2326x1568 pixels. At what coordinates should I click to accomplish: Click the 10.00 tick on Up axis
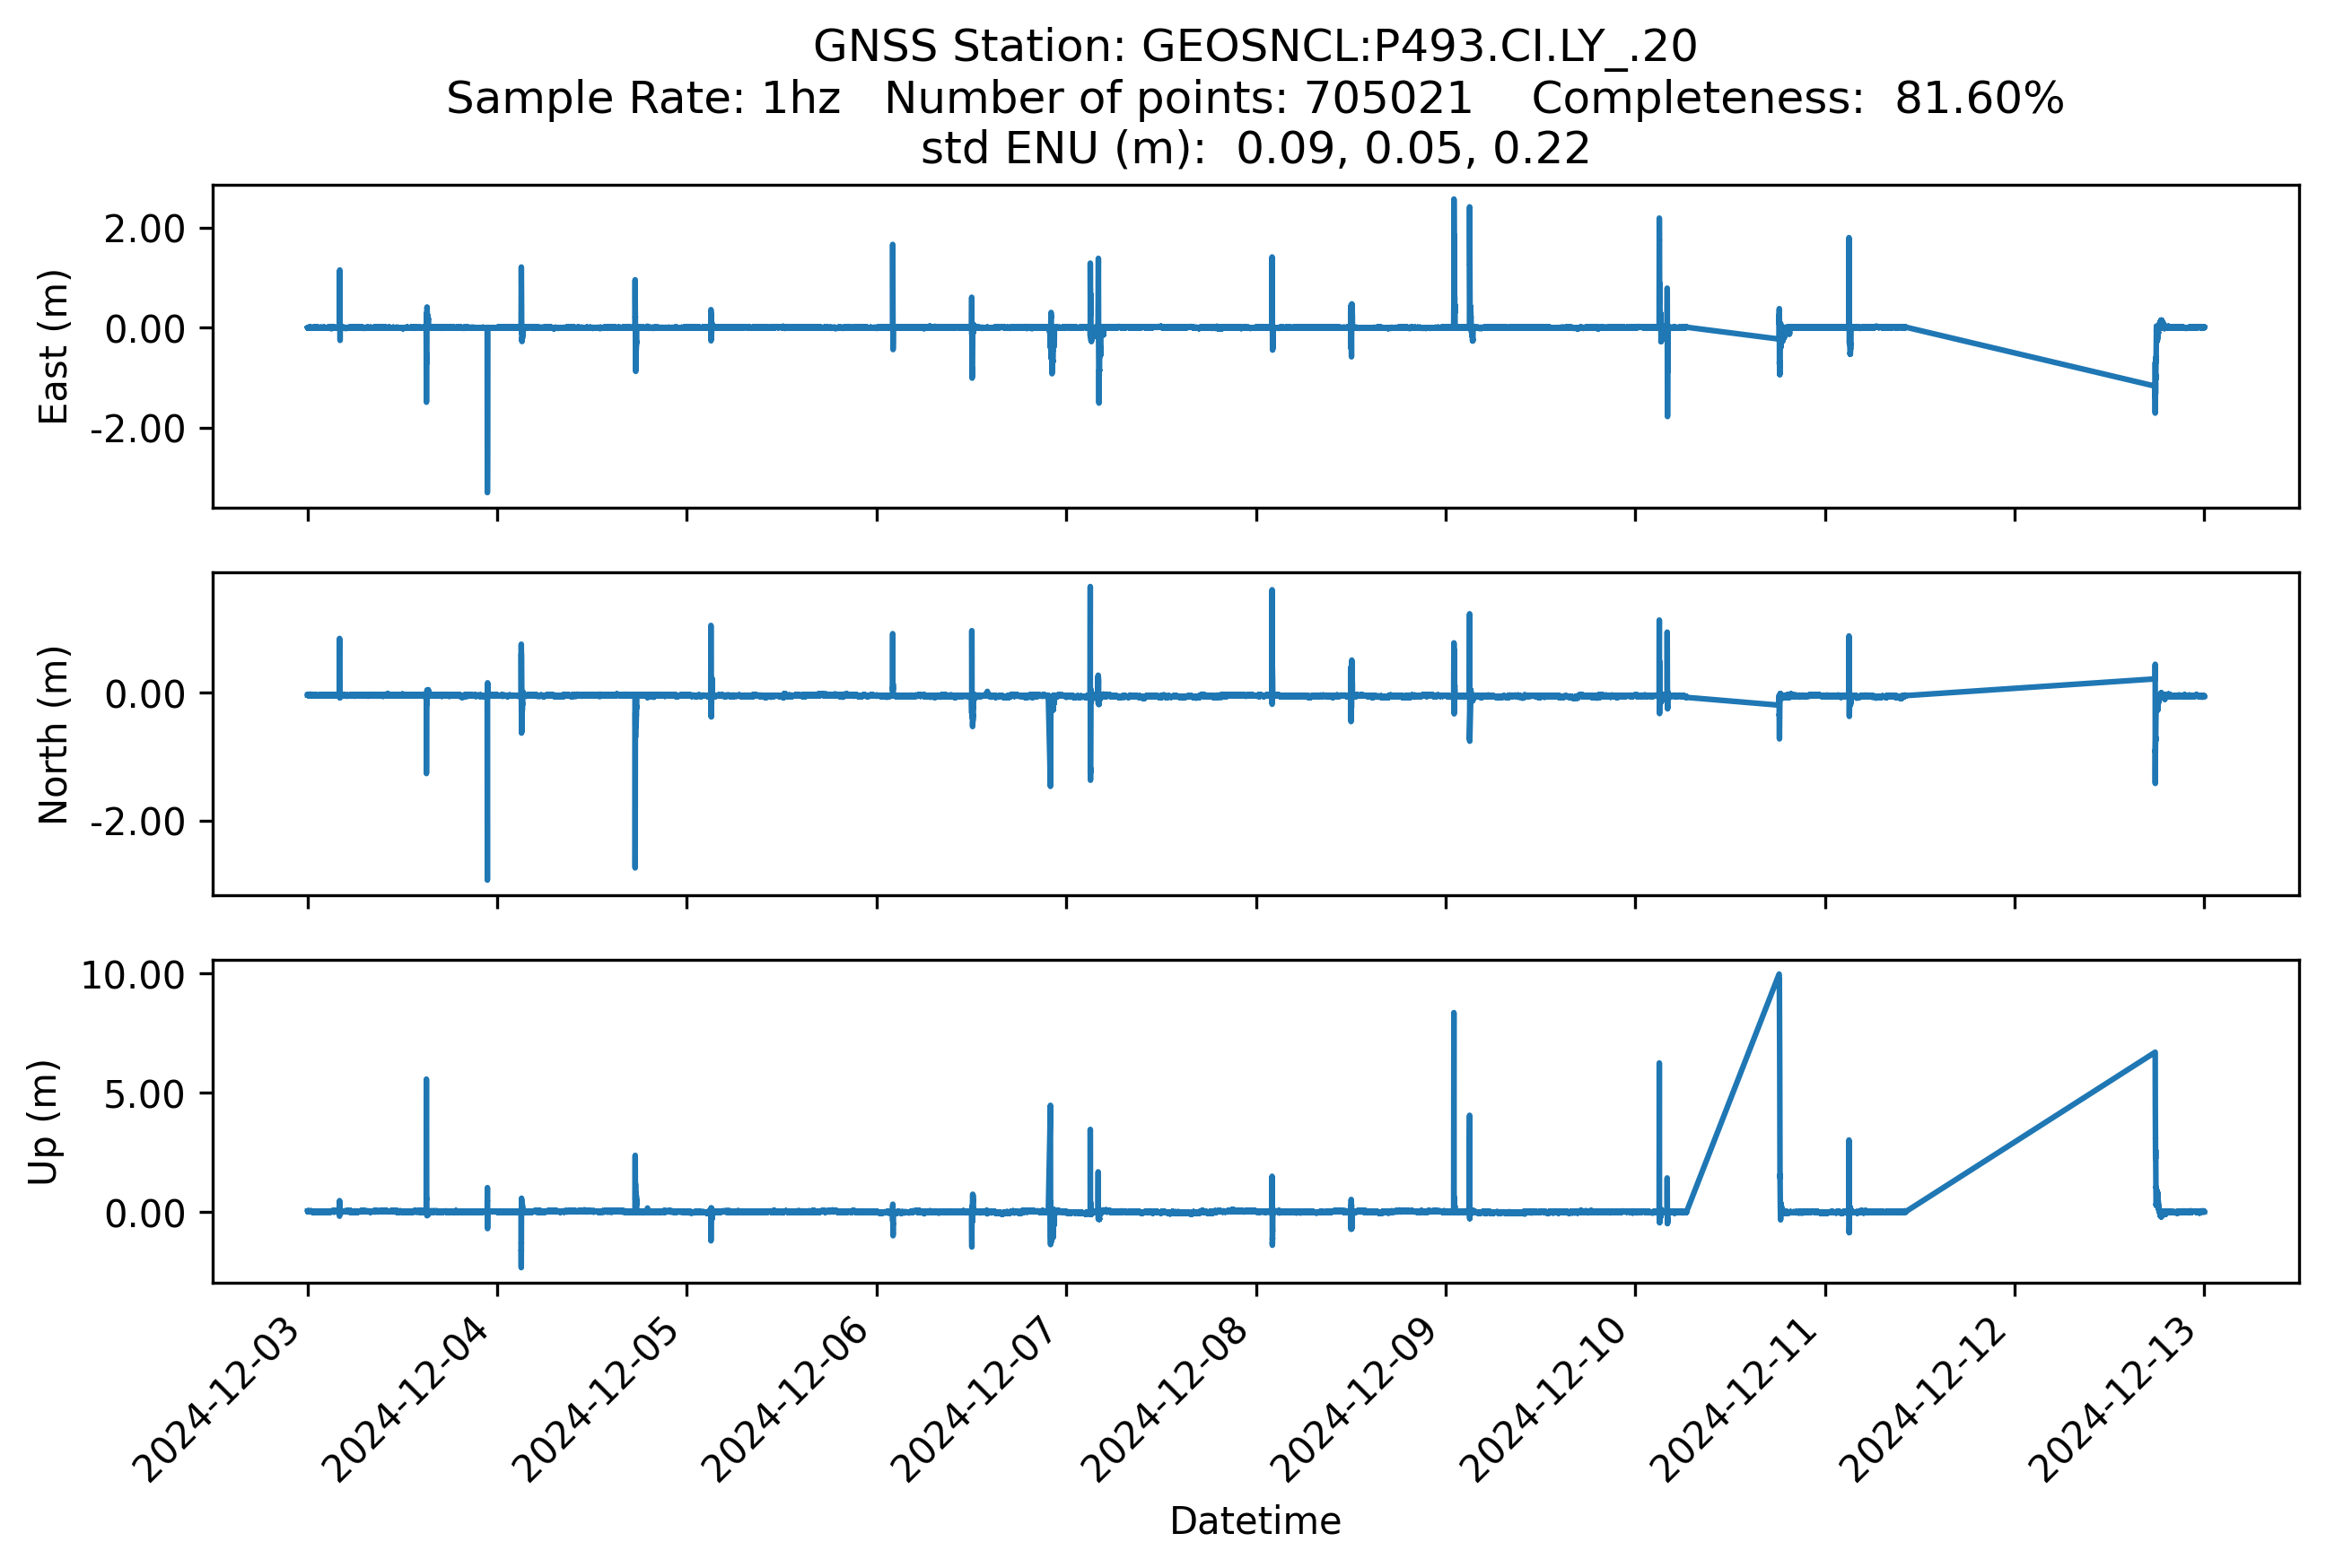pos(132,975)
